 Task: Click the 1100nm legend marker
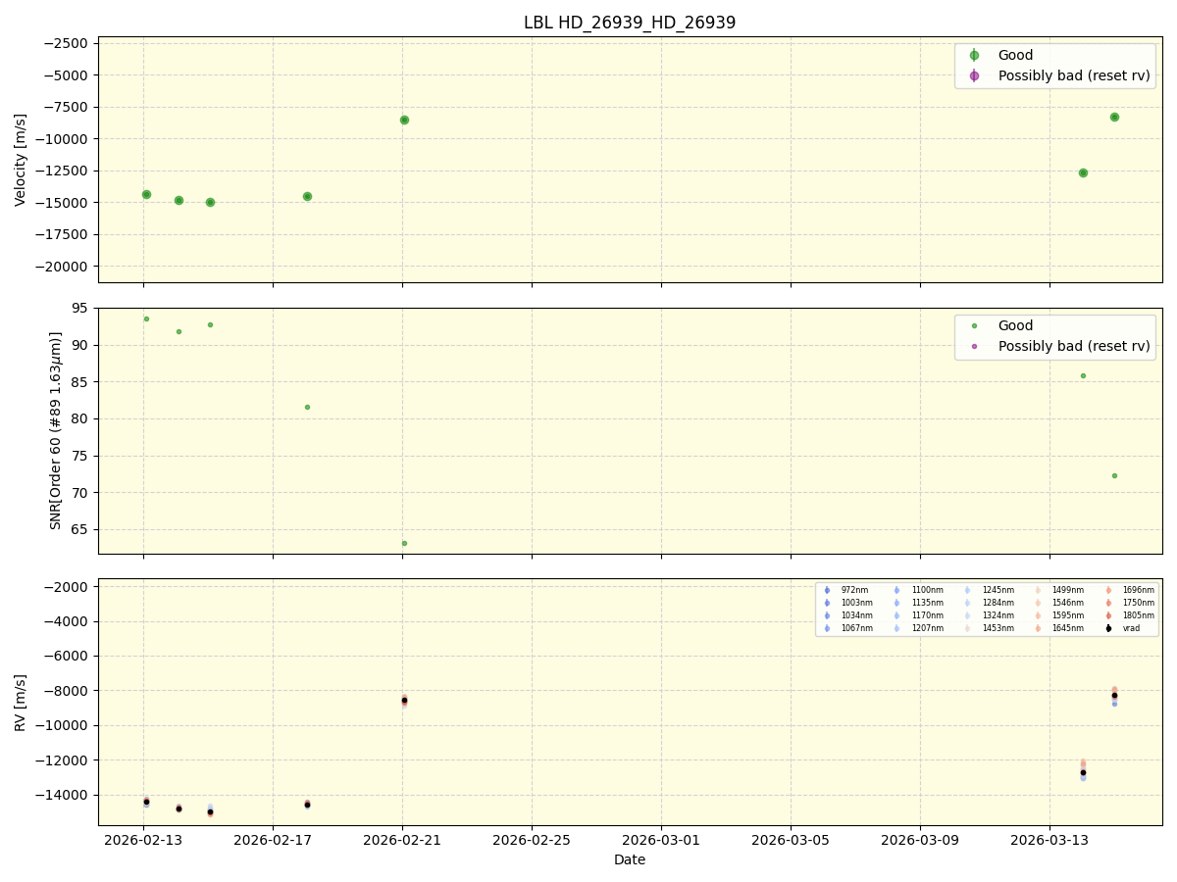897,590
